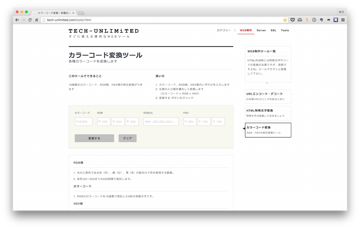Screen dimensions: 360x229
Task: Click the browser home icon
Action: pos(37,20)
